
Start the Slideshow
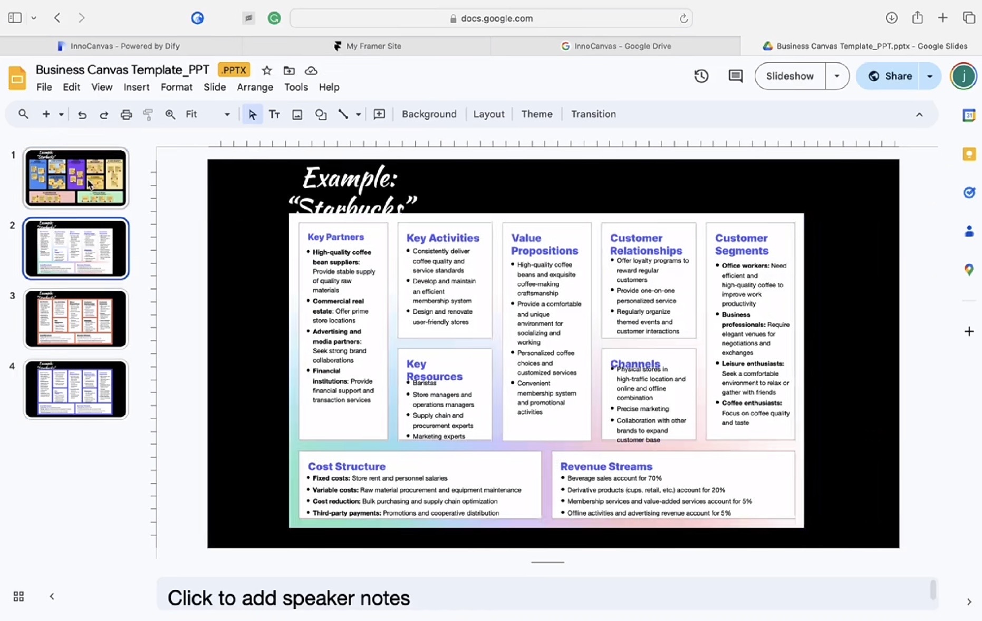click(x=790, y=76)
